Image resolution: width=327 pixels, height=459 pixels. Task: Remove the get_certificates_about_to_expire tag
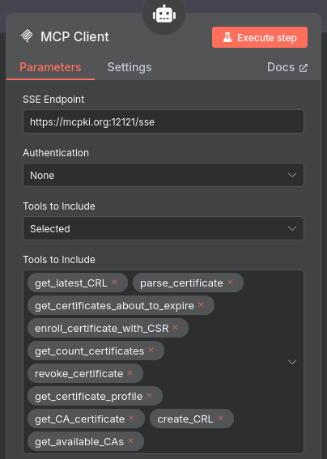click(x=201, y=304)
